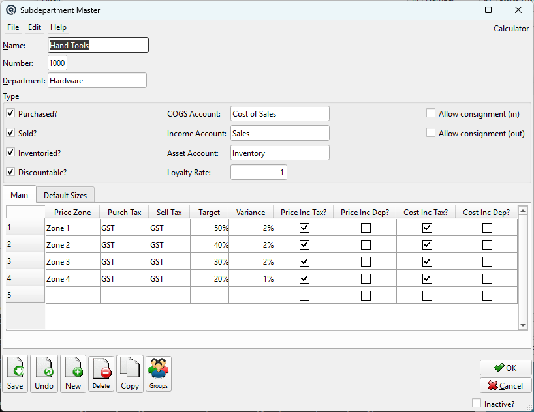Click the Target column header
Screen dimensions: 534x412
210,212
